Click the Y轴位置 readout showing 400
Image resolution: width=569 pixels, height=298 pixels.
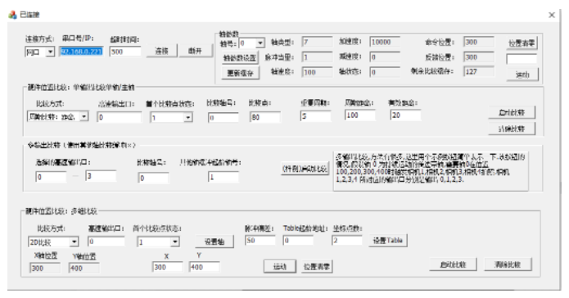(x=84, y=269)
